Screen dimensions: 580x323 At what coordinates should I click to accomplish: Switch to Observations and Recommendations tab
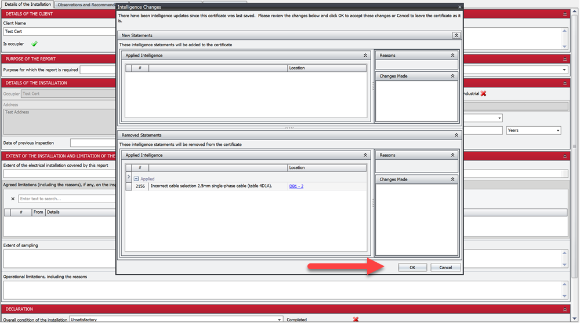pos(85,5)
